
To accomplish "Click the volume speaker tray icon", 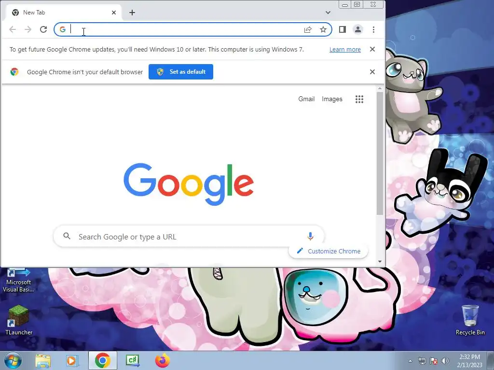I will [x=445, y=361].
